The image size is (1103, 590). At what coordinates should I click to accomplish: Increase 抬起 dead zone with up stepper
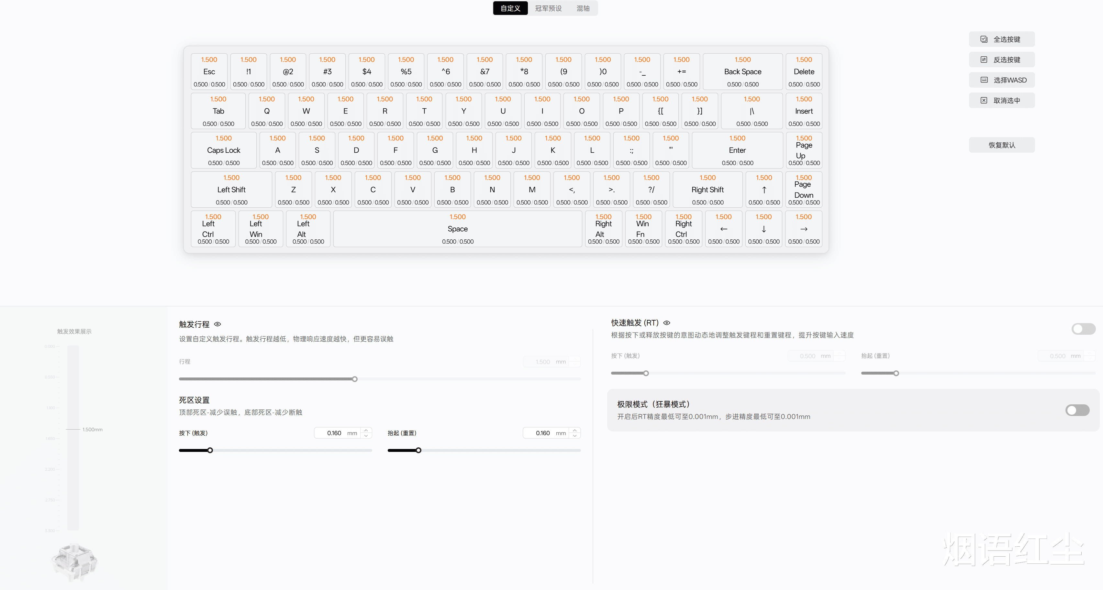(x=574, y=430)
